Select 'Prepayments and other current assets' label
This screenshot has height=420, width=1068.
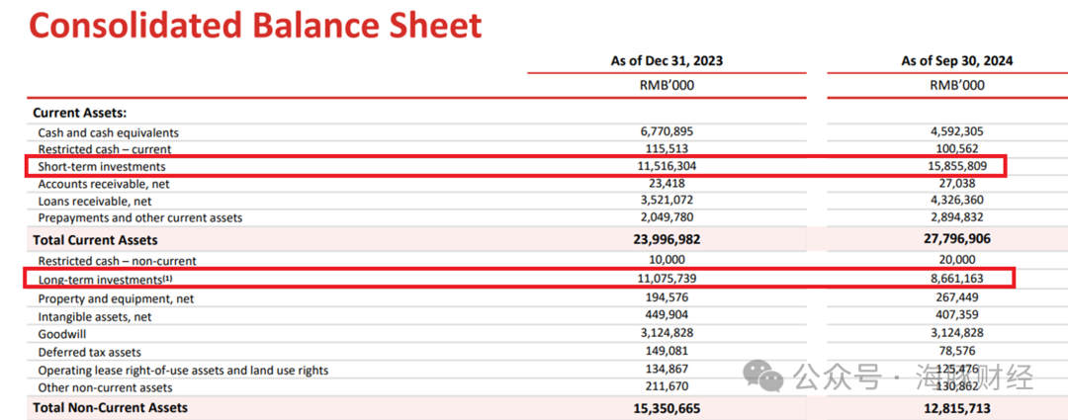coord(140,218)
